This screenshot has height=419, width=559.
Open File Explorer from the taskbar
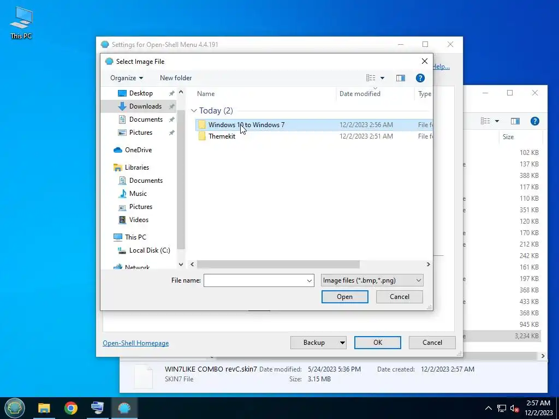pyautogui.click(x=44, y=408)
